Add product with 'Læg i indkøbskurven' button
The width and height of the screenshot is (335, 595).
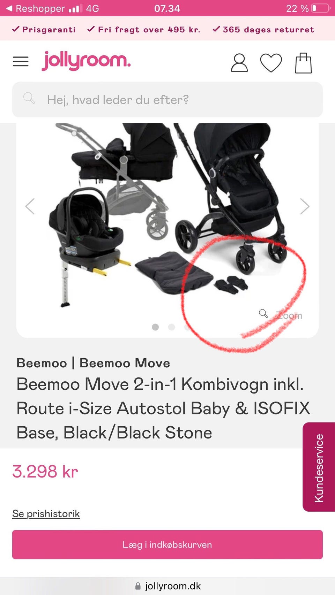[167, 545]
